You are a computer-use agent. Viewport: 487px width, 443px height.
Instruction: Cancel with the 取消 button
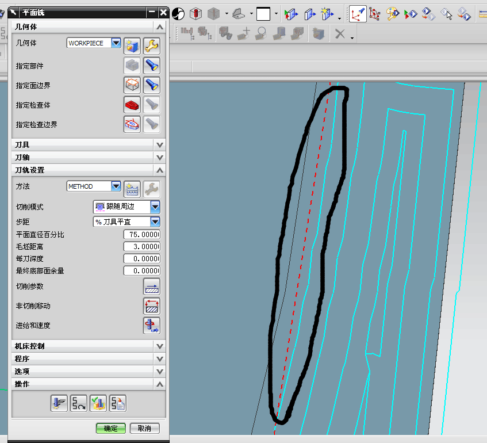[145, 429]
